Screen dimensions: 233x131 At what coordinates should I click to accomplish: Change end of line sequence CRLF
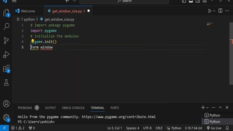coord(159,128)
